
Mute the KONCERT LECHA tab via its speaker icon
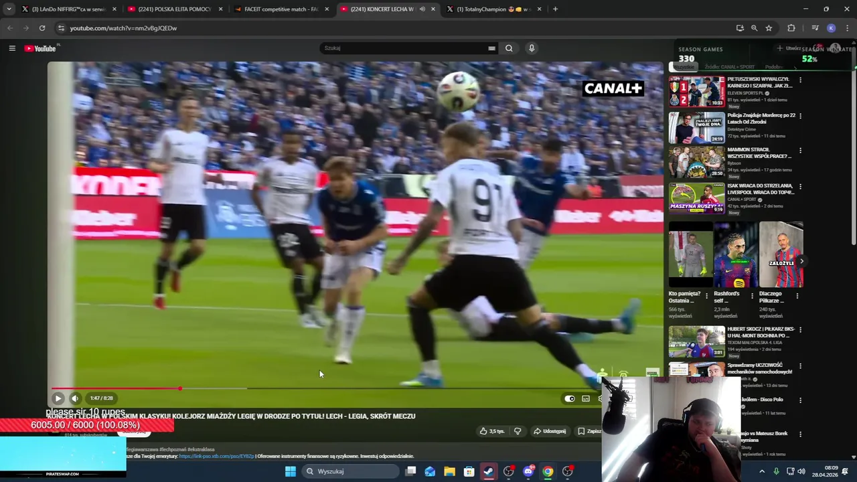point(422,9)
